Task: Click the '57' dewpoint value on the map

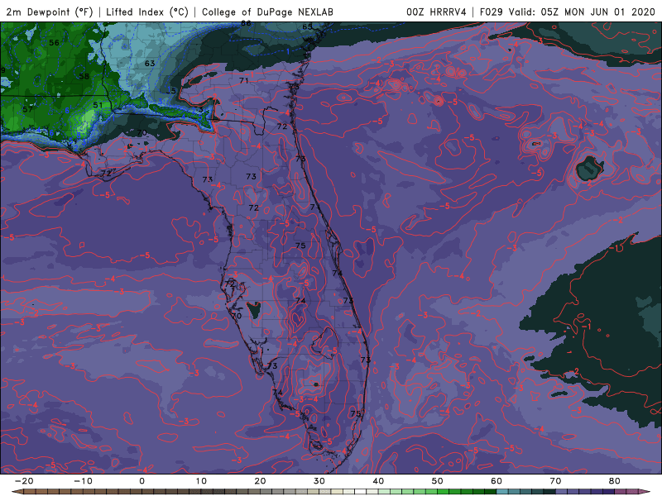Action: (27, 109)
